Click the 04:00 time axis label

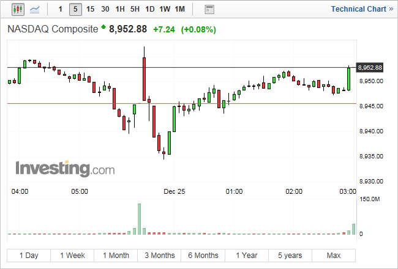(x=20, y=191)
